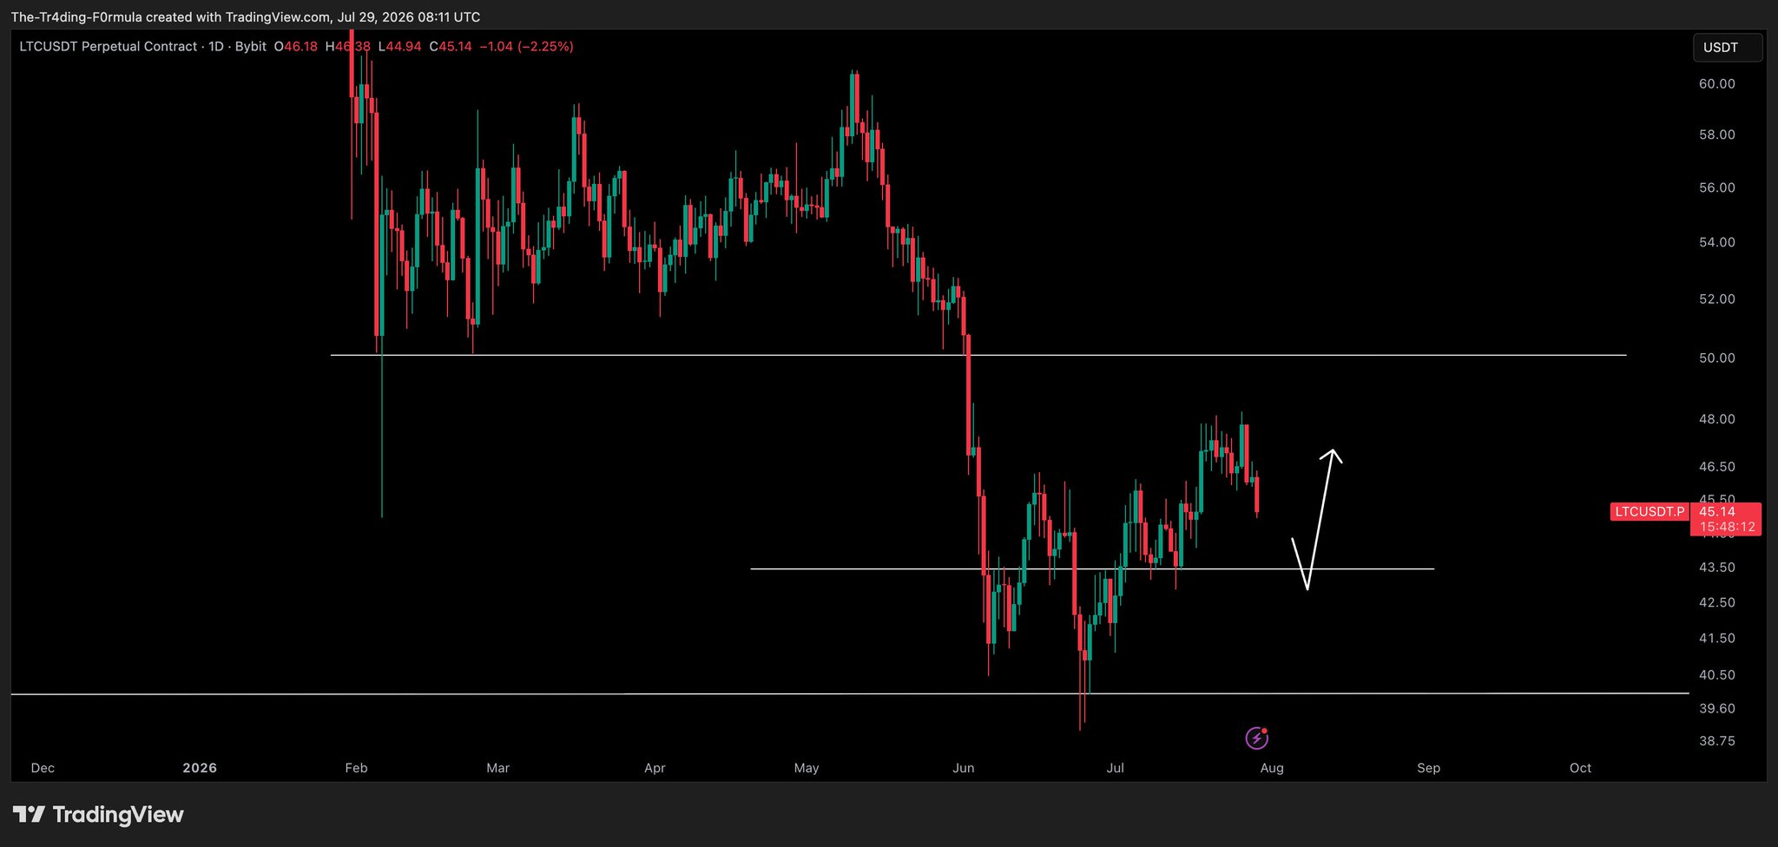Click the 56.00 price axis label
Viewport: 1778px width, 847px height.
click(1717, 188)
